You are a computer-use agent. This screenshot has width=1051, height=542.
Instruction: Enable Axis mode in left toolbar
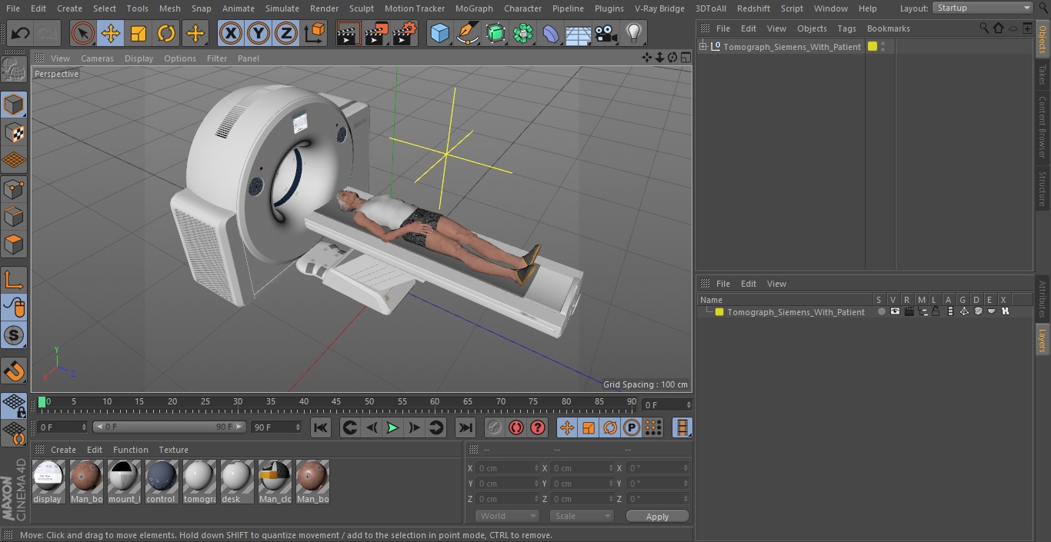tap(14, 279)
